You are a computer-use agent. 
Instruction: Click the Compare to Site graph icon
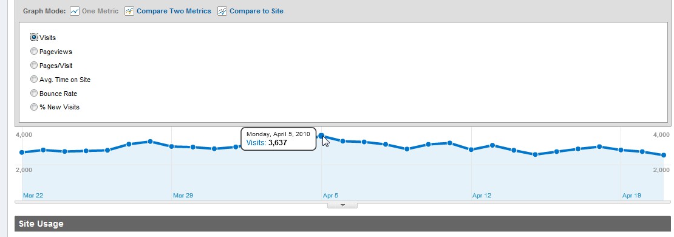click(x=222, y=11)
